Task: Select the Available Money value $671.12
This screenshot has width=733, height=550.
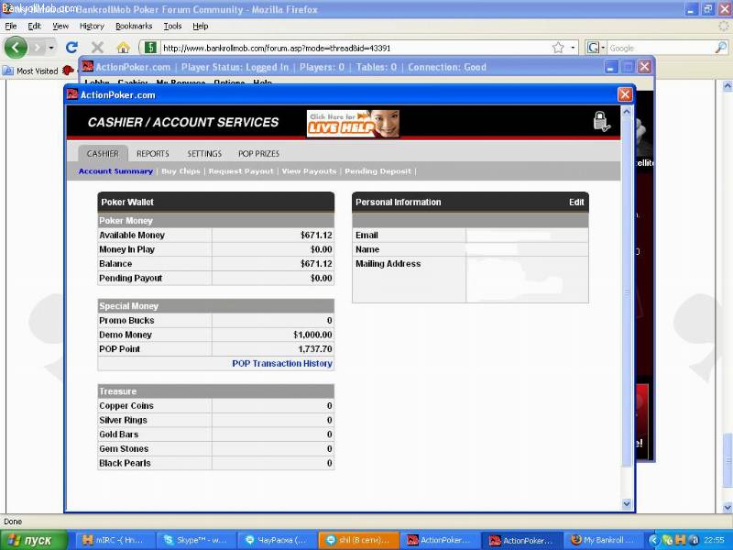Action: (x=316, y=236)
